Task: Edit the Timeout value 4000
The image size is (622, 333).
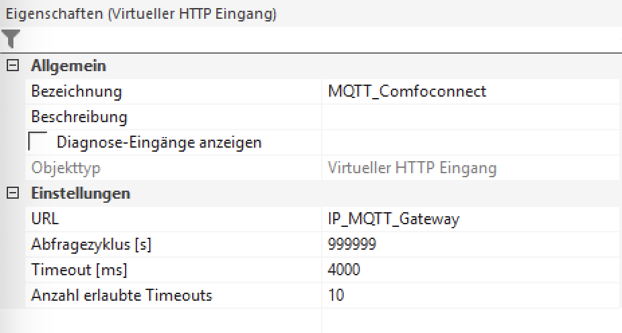Action: (344, 270)
